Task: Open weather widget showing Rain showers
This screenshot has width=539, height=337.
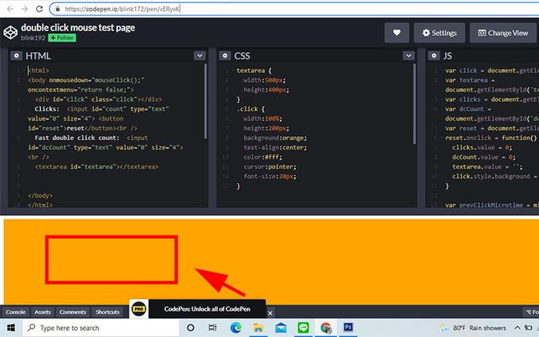Action: point(473,328)
